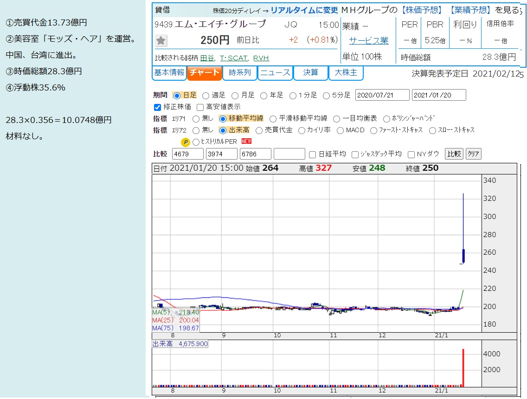
Task: Select the 年足 yearly period radio
Action: (x=264, y=96)
